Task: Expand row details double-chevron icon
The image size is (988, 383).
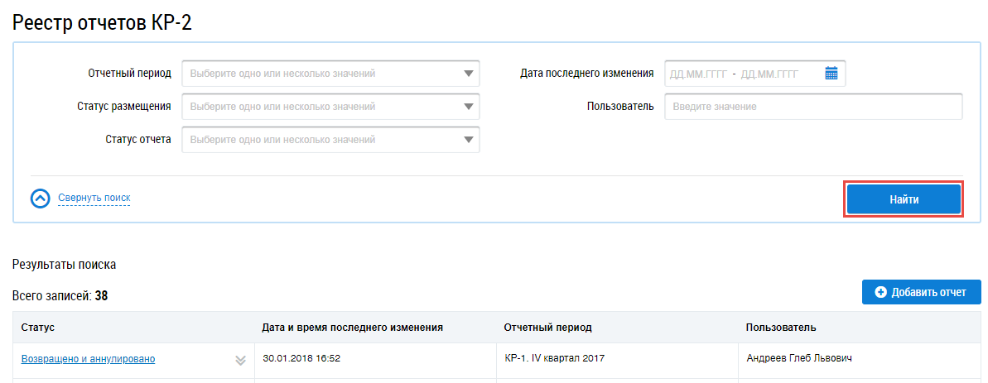Action: [x=240, y=360]
